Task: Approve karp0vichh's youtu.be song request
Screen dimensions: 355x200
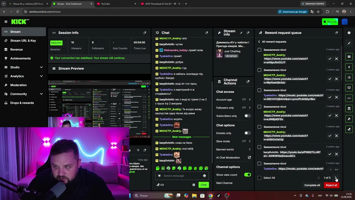Action: tap(330, 154)
